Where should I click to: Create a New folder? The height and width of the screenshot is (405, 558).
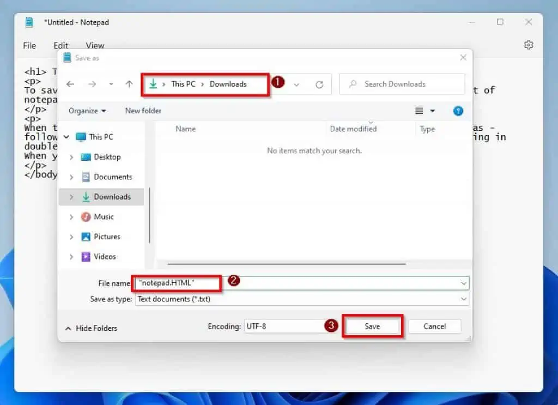[x=143, y=111]
